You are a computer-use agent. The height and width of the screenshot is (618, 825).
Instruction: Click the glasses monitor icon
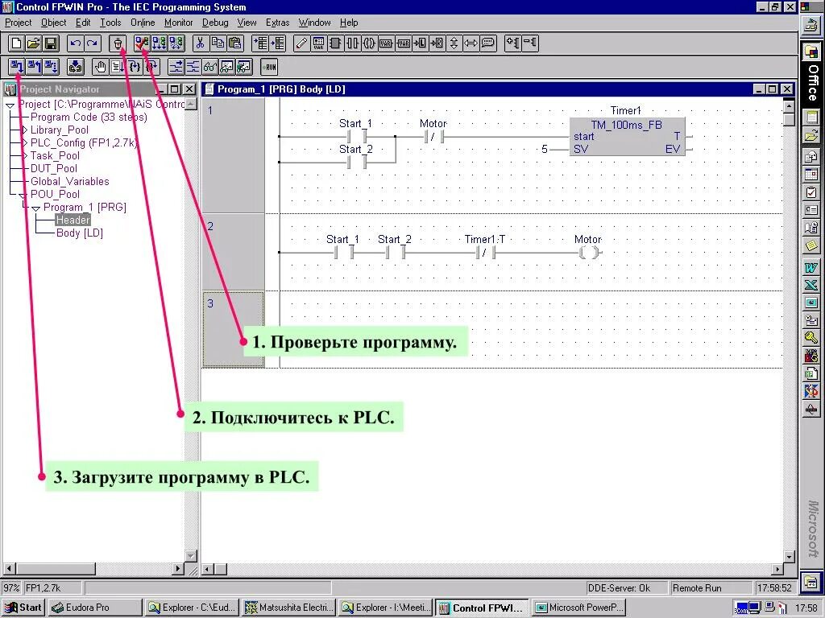pos(210,67)
